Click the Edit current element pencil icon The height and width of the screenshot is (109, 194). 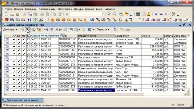33,30
